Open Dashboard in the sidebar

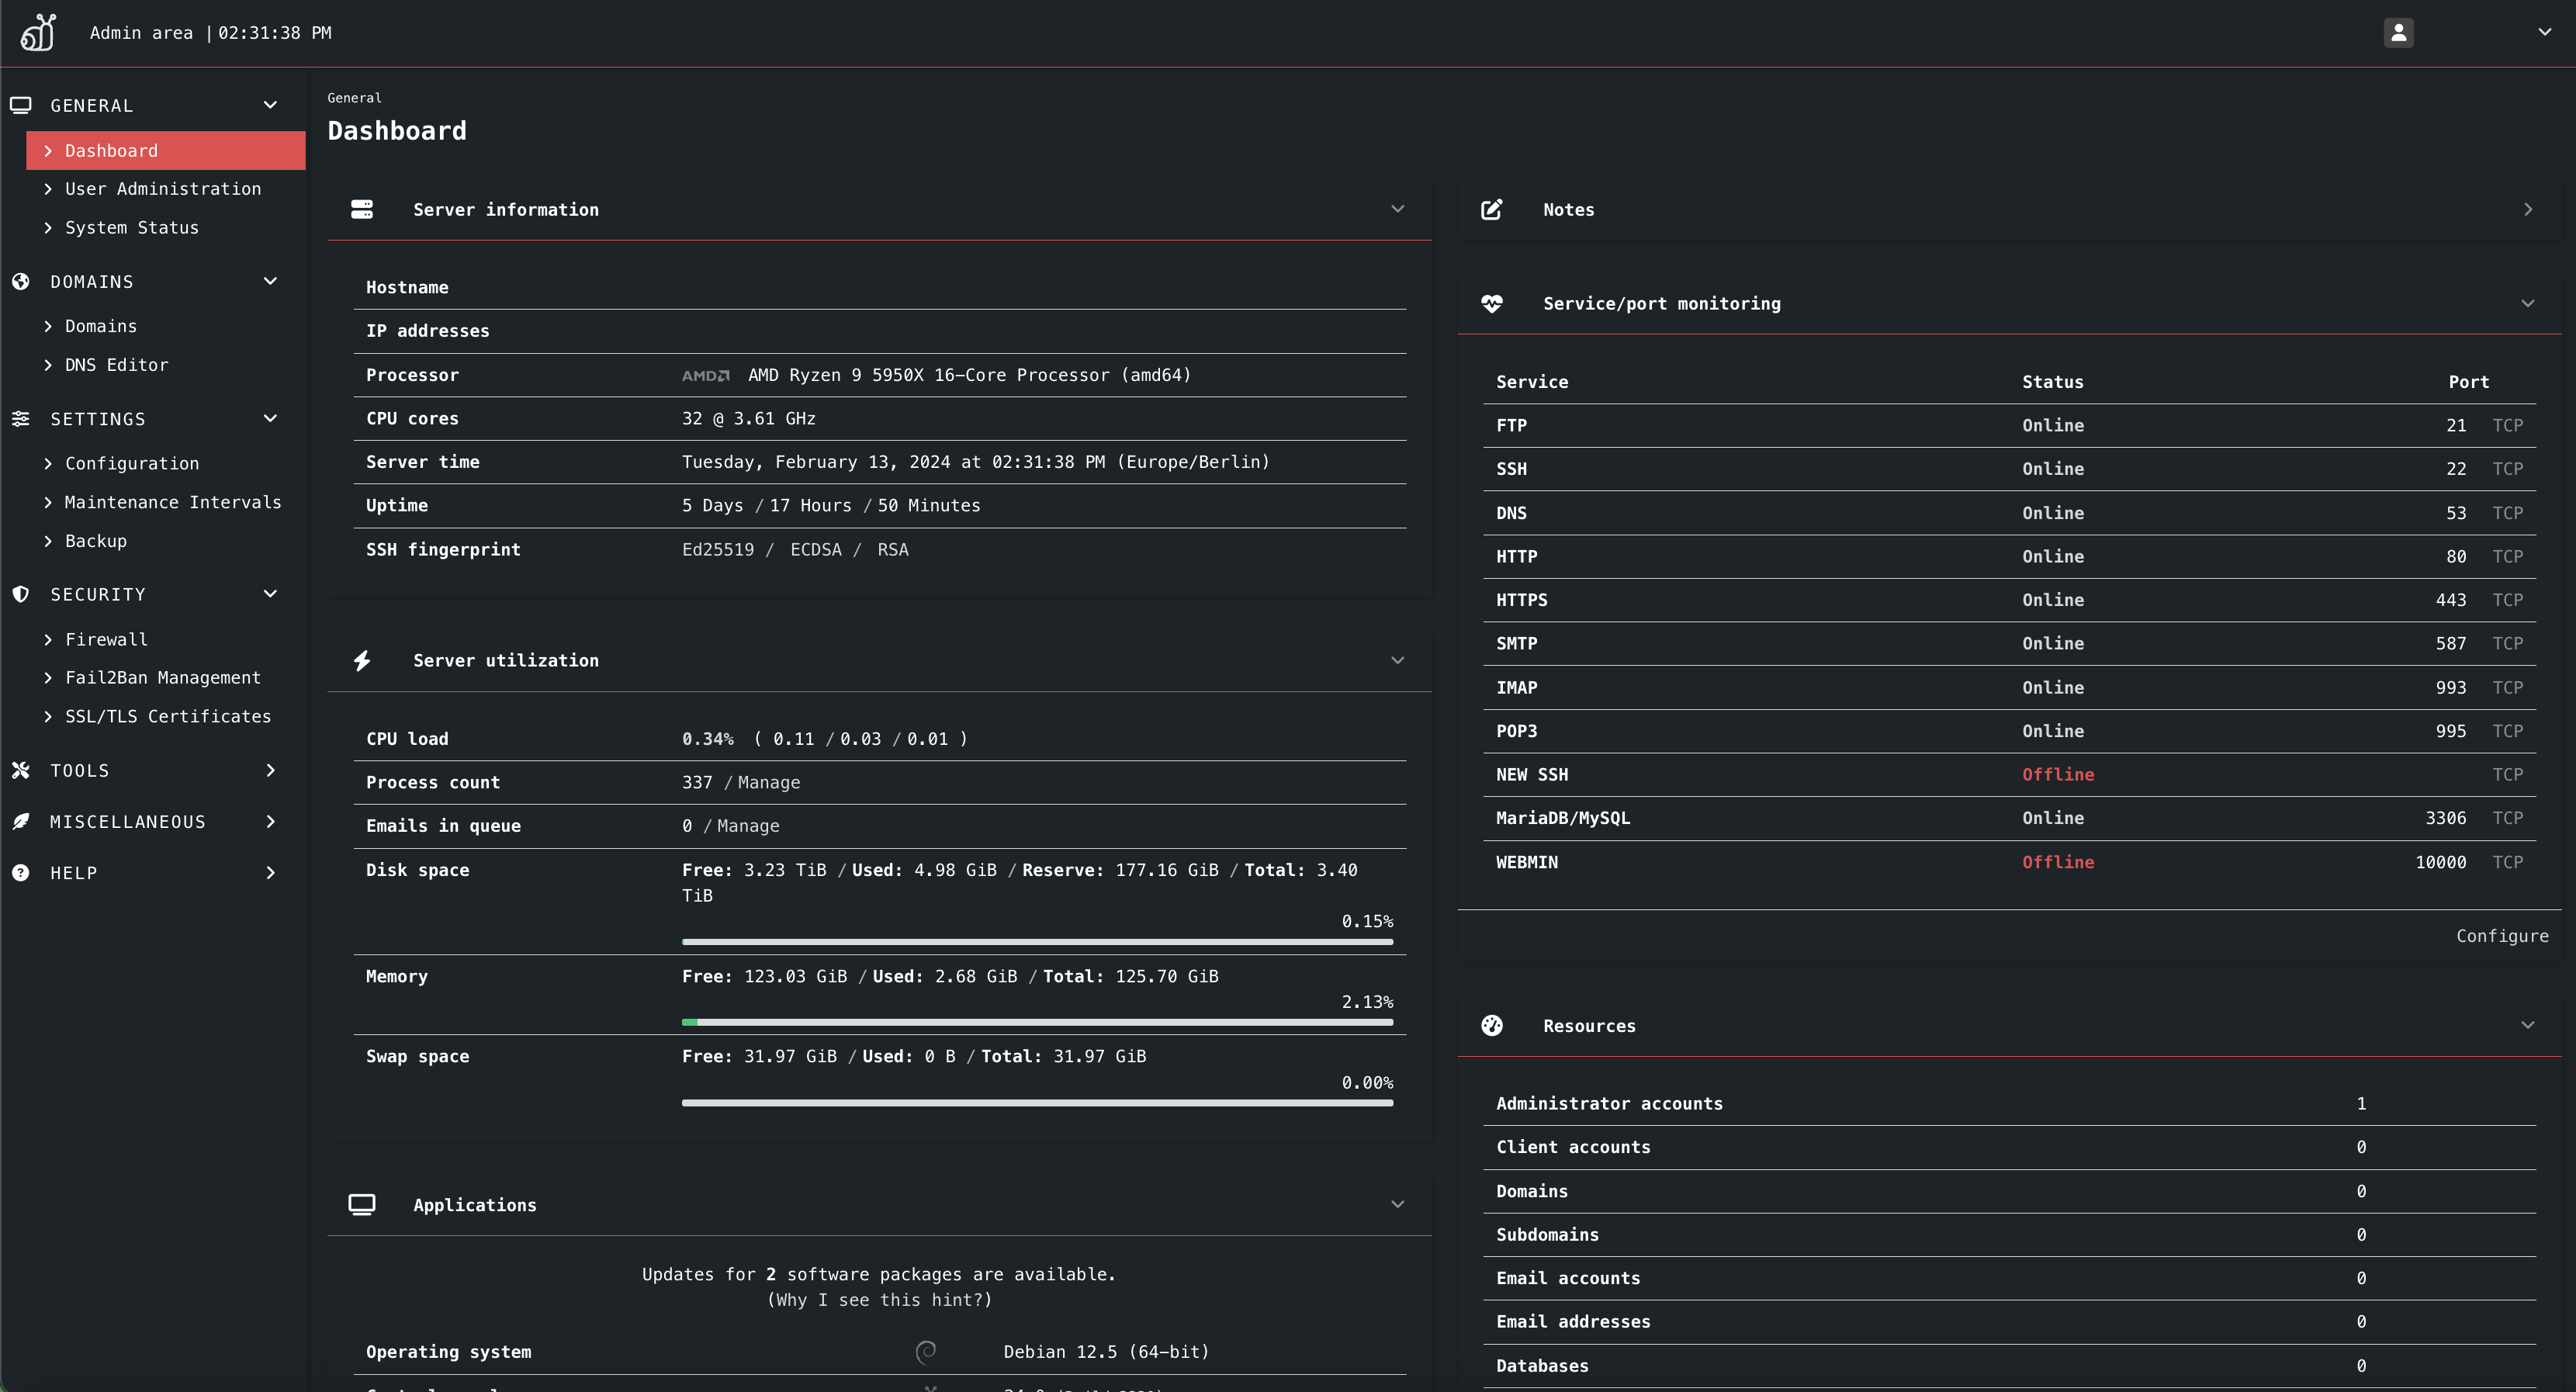pos(166,150)
